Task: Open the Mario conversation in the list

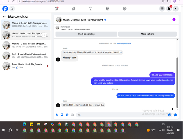Action: [x=26, y=25]
